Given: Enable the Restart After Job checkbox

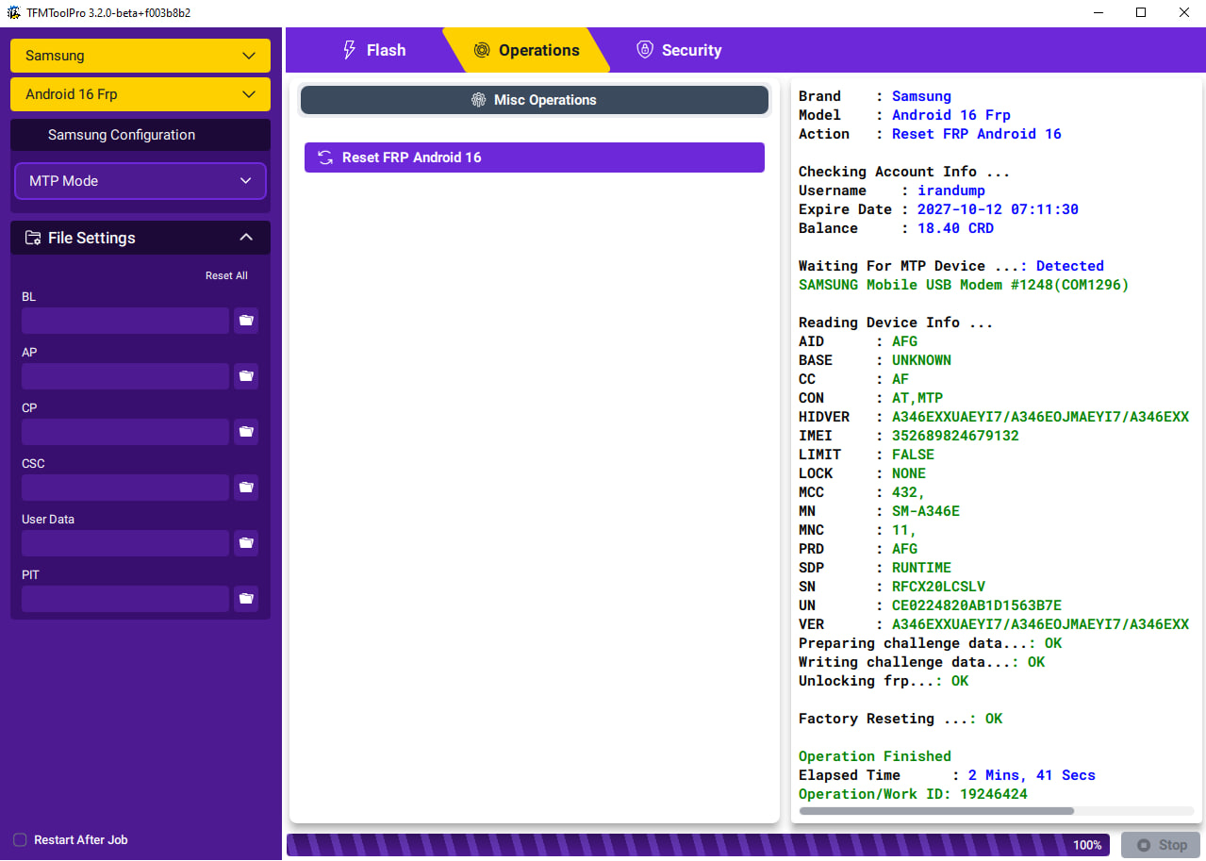Looking at the screenshot, I should (x=20, y=840).
